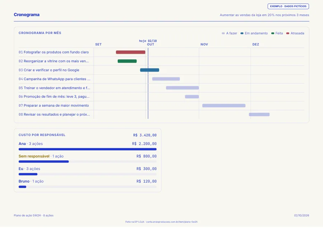
Task: Click the EXEMPLO · DADOS FICTÍCIOS badge
Action: 288,6
